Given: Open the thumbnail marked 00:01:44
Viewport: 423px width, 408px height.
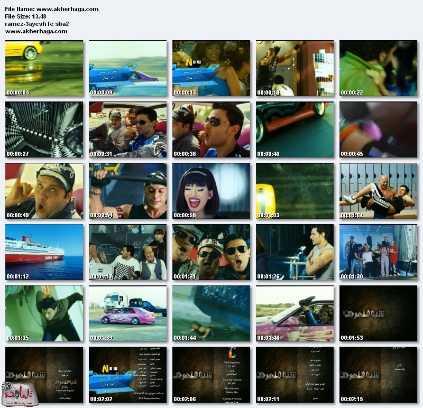Looking at the screenshot, I should click(x=211, y=313).
